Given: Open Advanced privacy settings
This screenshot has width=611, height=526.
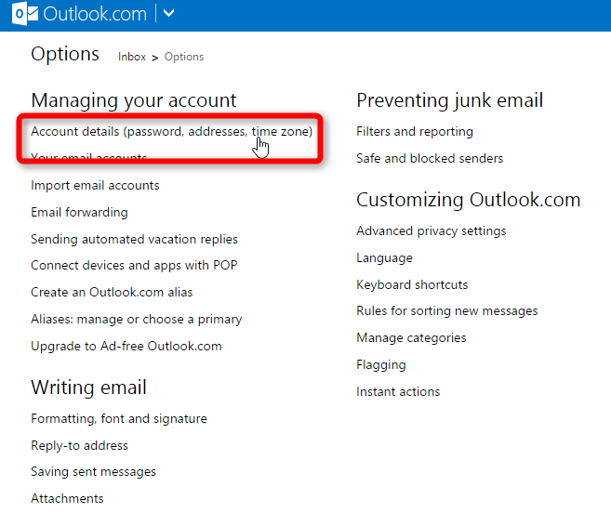Looking at the screenshot, I should pos(432,230).
